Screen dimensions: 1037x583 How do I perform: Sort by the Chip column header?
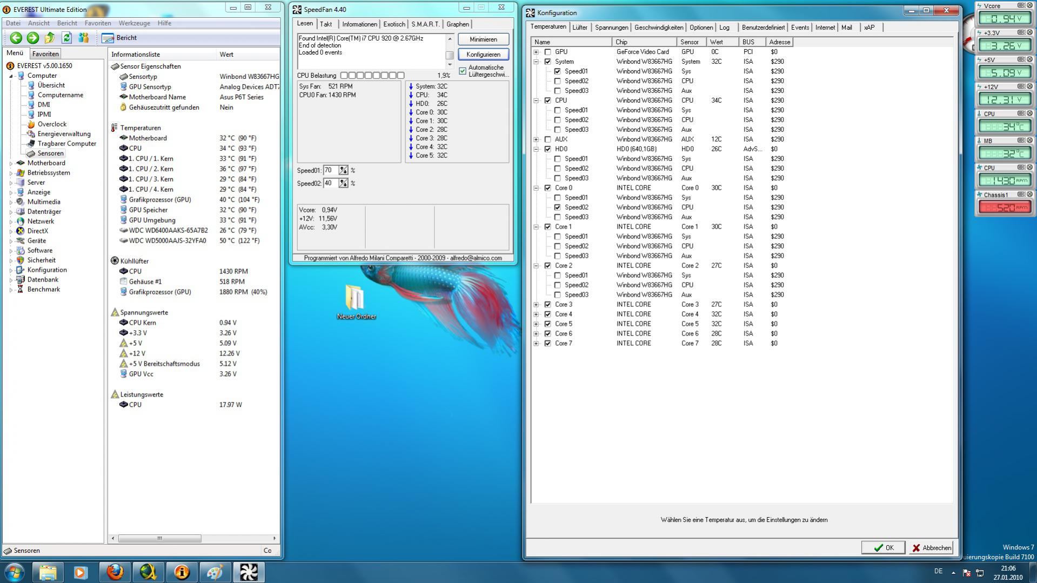(644, 42)
